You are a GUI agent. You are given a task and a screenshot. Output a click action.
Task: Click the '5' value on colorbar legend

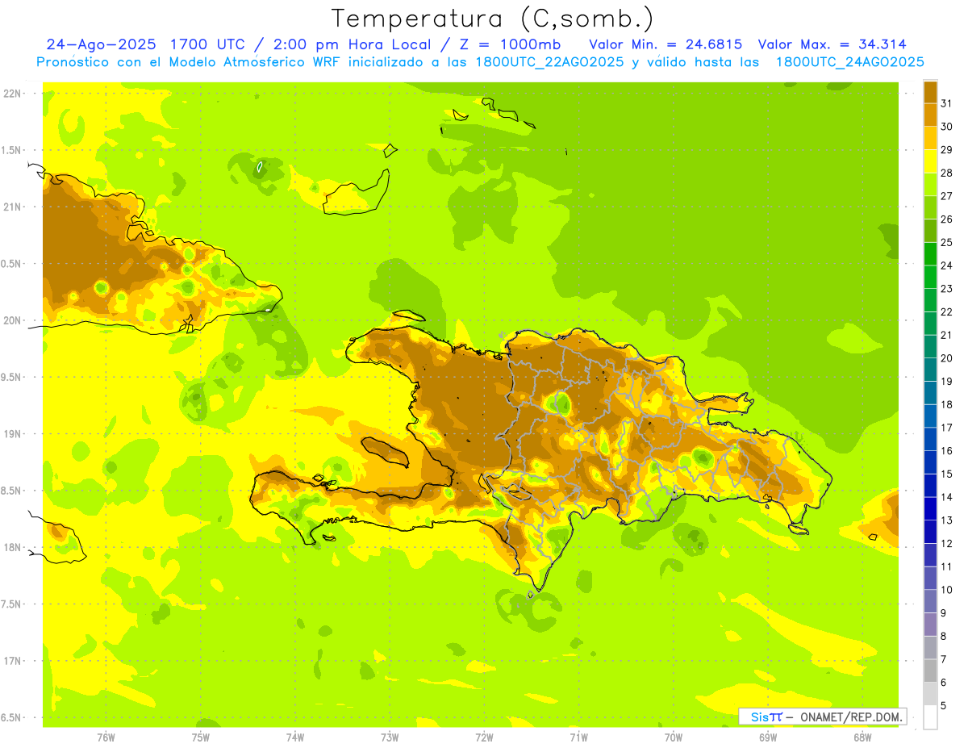coord(943,706)
